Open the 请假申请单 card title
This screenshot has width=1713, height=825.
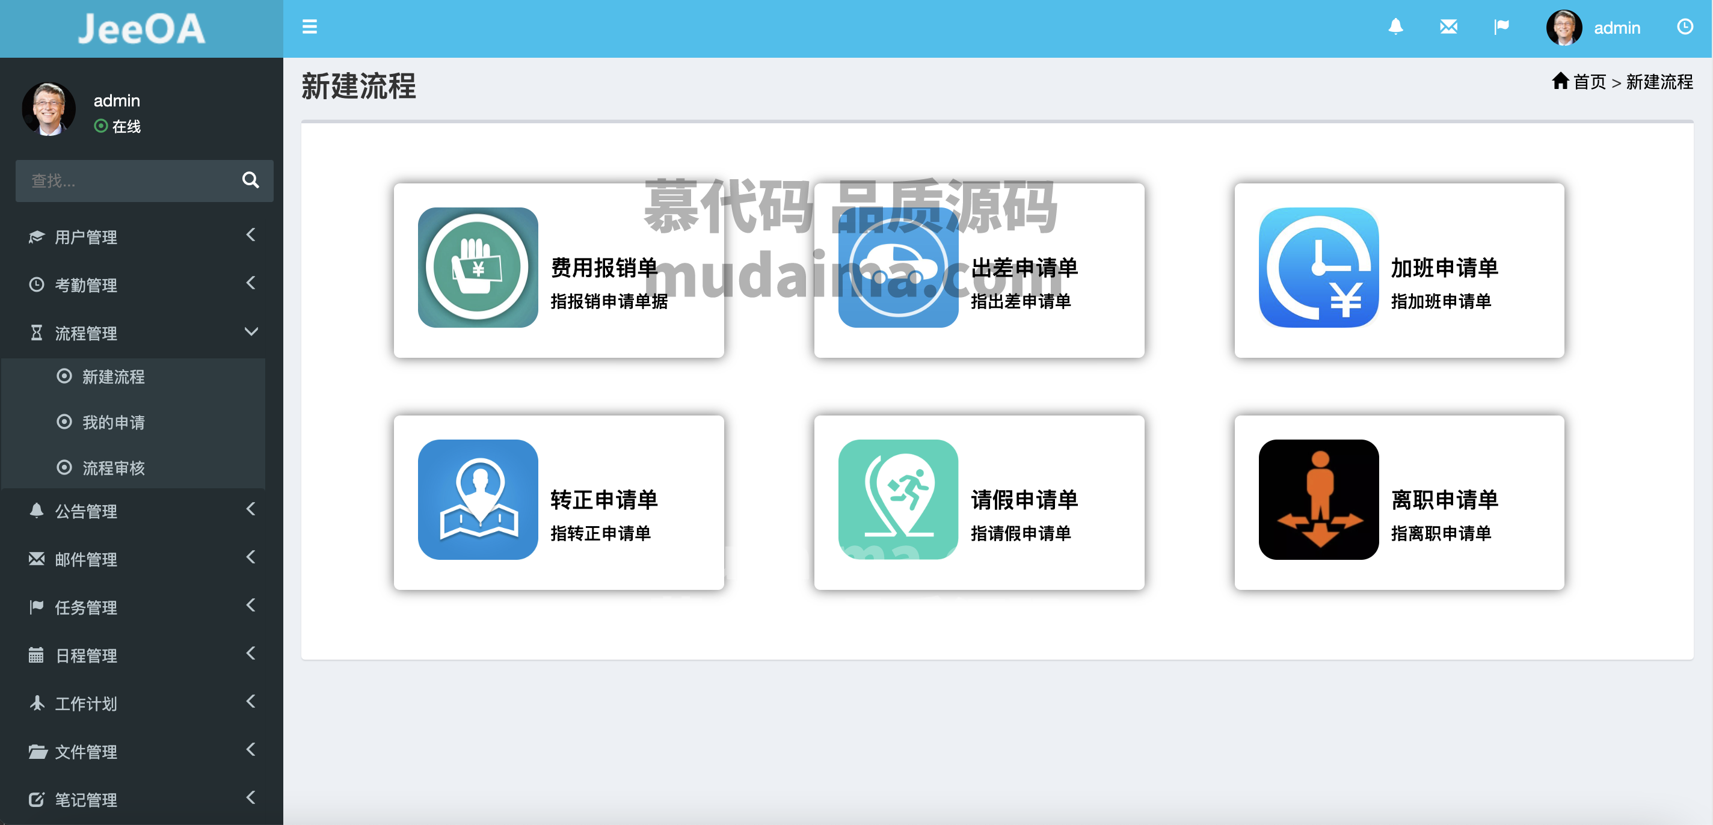click(x=1024, y=500)
